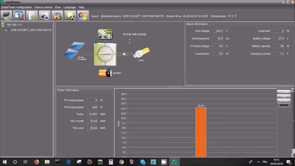Open the Device control menu

43,7
